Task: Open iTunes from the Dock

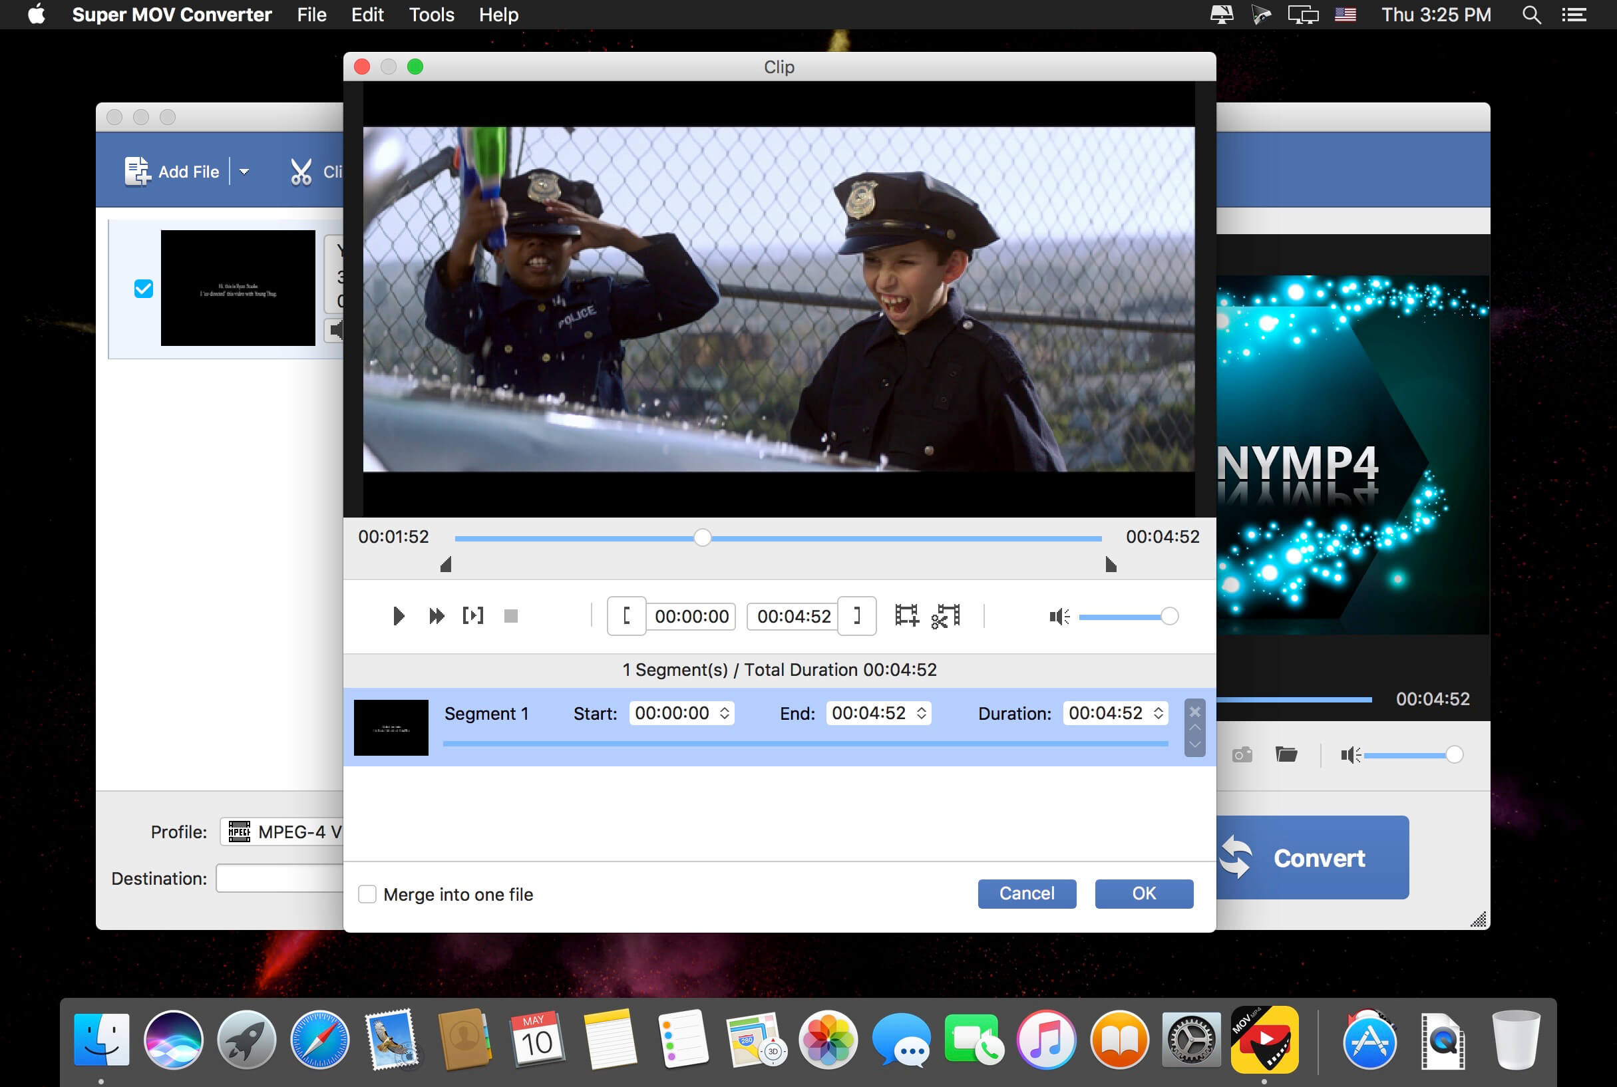Action: (x=1046, y=1040)
